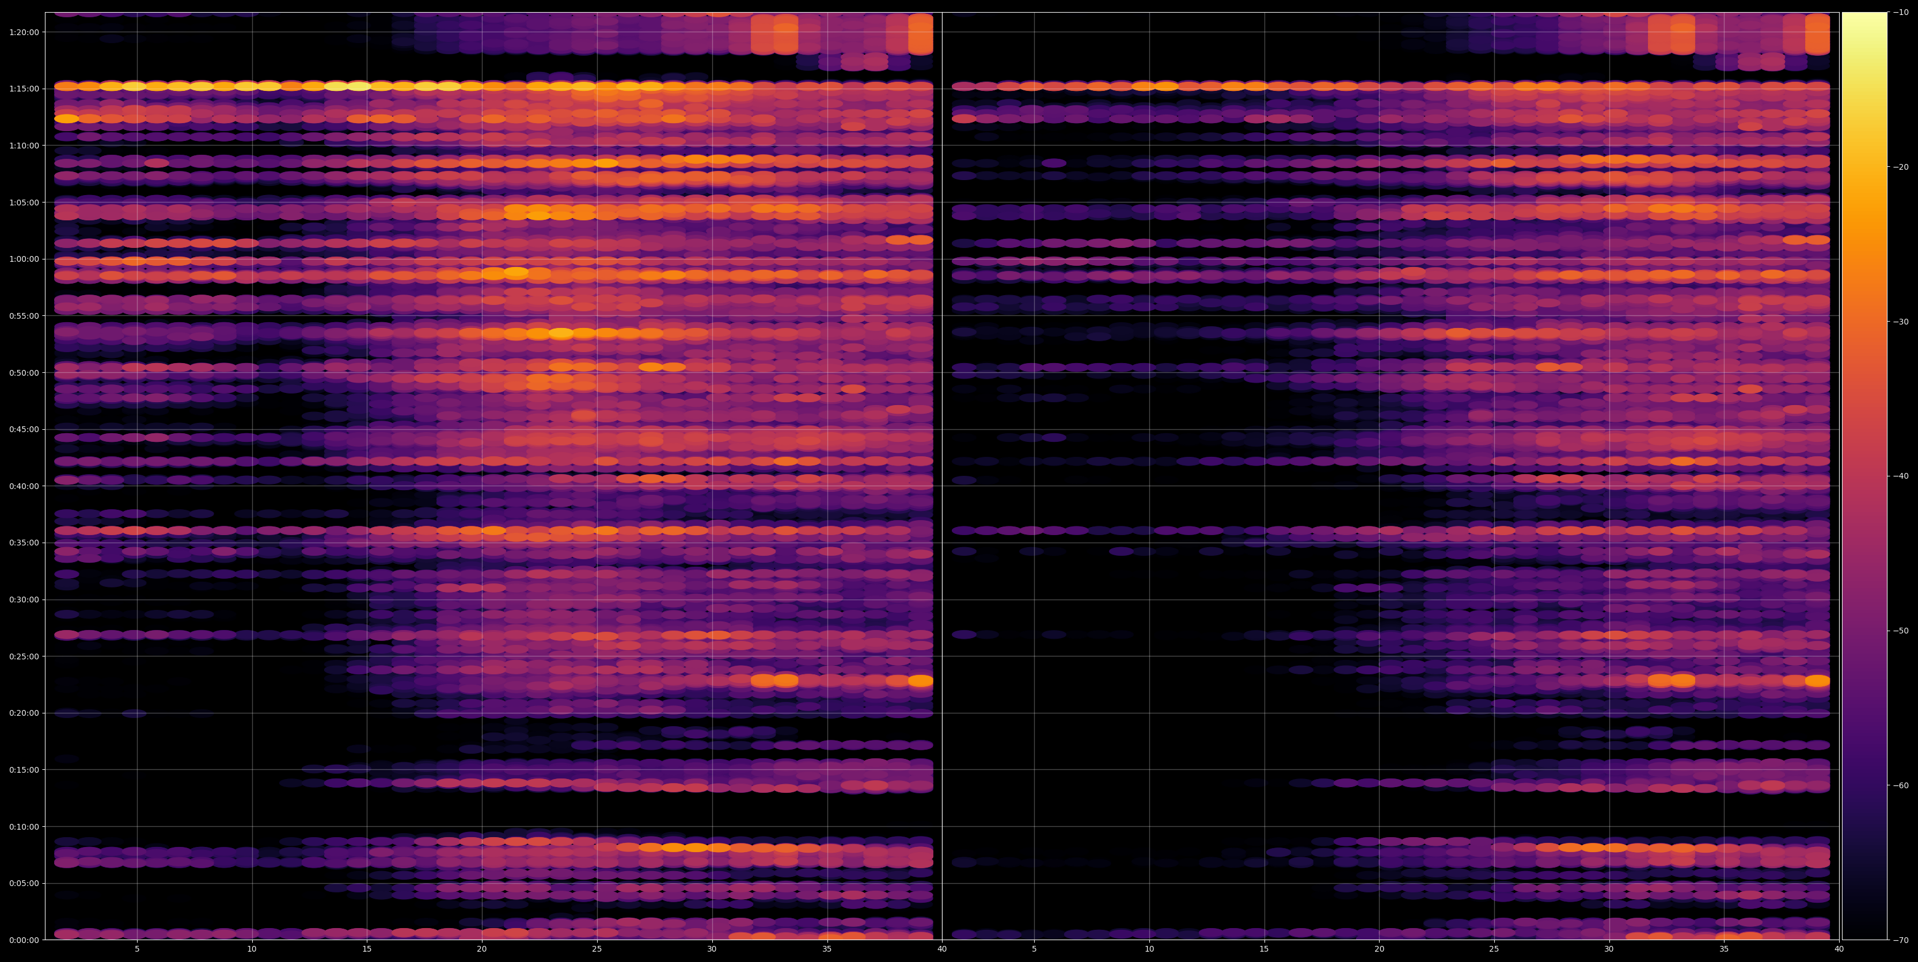Image resolution: width=1918 pixels, height=962 pixels.
Task: Click the 0:00:00 time axis label
Action: tap(24, 940)
